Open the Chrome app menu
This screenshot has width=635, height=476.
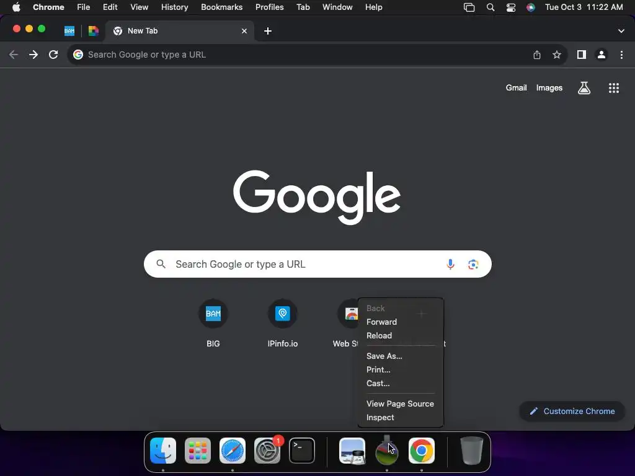tap(48, 7)
